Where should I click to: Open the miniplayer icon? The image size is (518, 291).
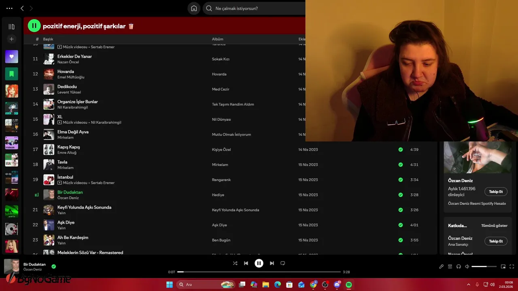[503, 266]
